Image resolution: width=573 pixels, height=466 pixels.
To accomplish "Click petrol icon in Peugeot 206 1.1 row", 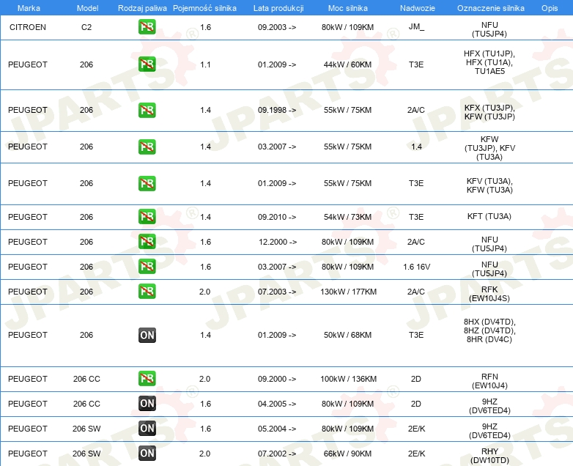I will 147,64.
